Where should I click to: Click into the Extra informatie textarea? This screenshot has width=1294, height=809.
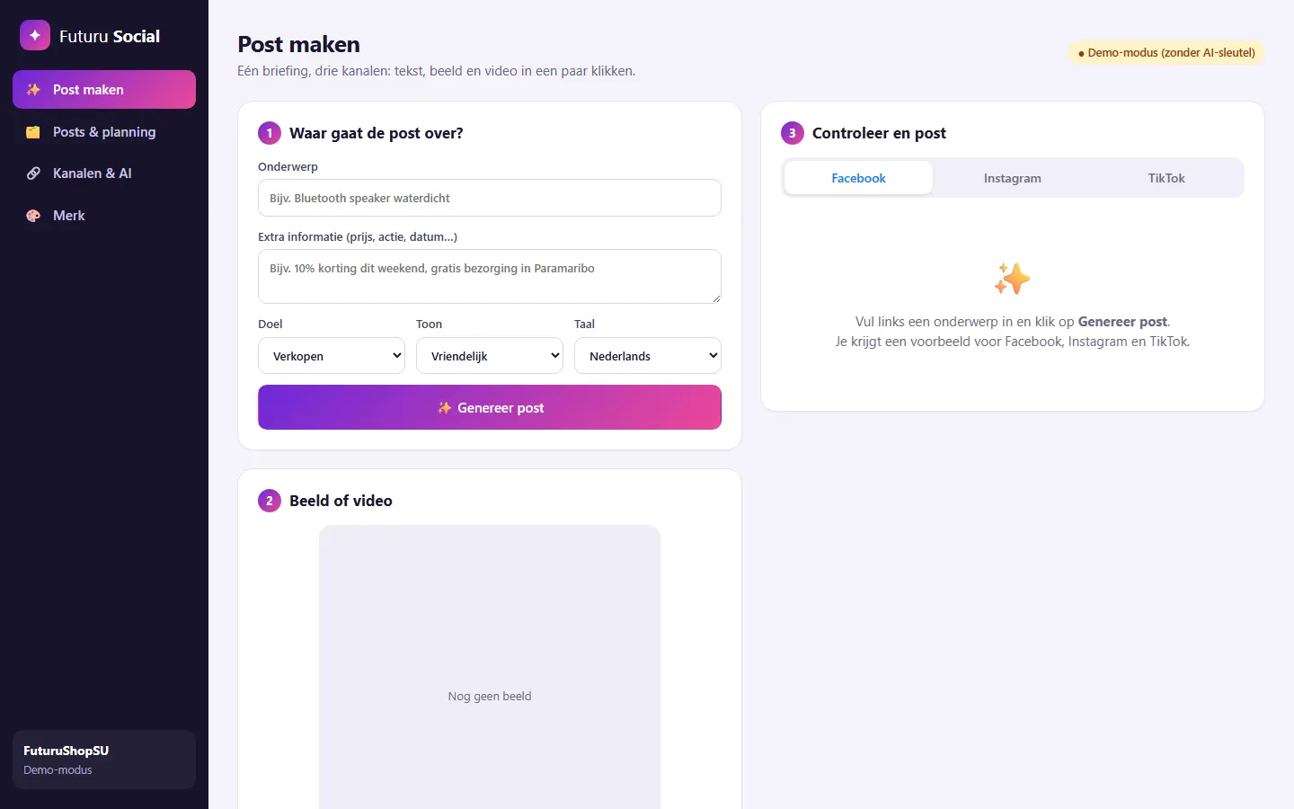[490, 276]
